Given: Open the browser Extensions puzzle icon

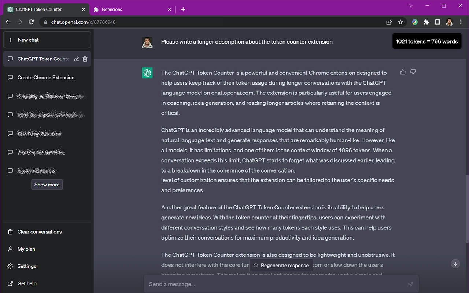Looking at the screenshot, I should [426, 22].
